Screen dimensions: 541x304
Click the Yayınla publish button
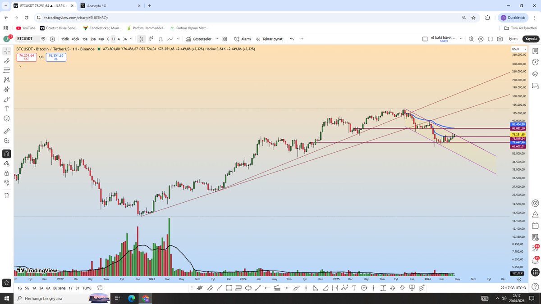(531, 39)
